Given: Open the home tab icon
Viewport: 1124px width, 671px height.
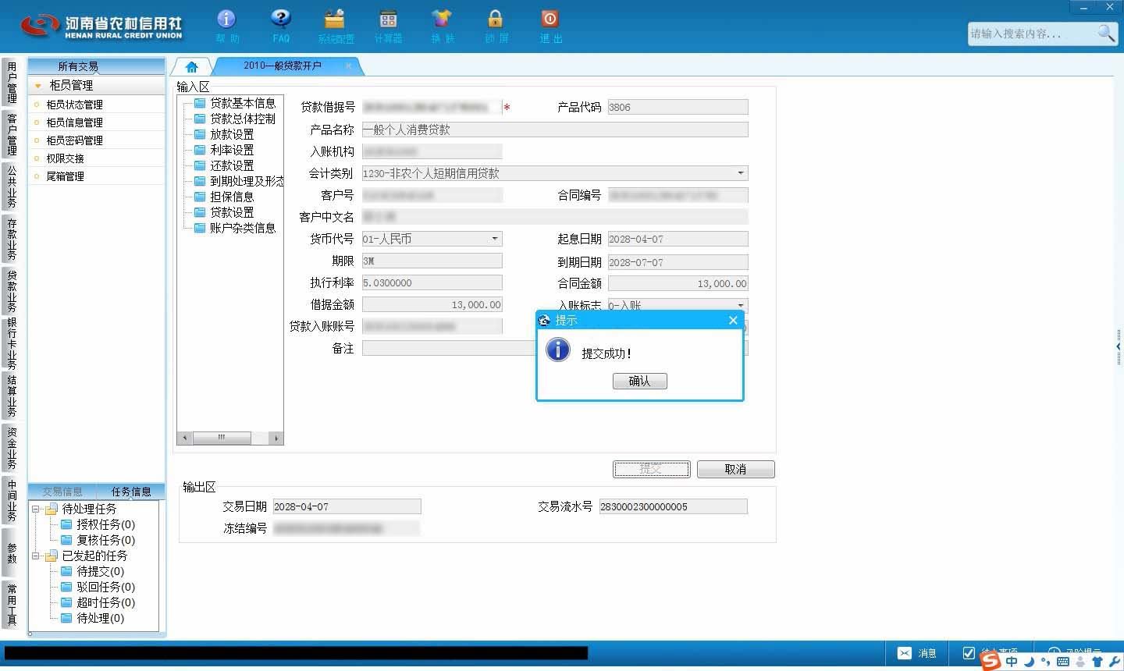Looking at the screenshot, I should tap(191, 67).
